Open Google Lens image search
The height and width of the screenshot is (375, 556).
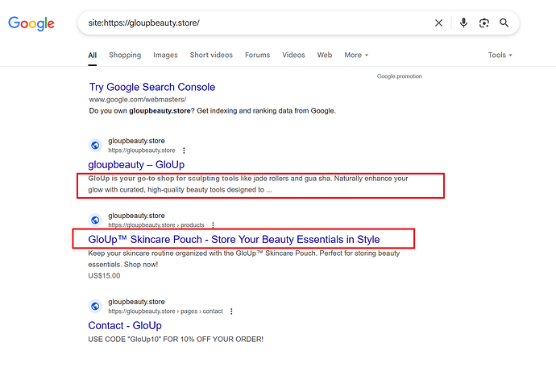point(484,23)
